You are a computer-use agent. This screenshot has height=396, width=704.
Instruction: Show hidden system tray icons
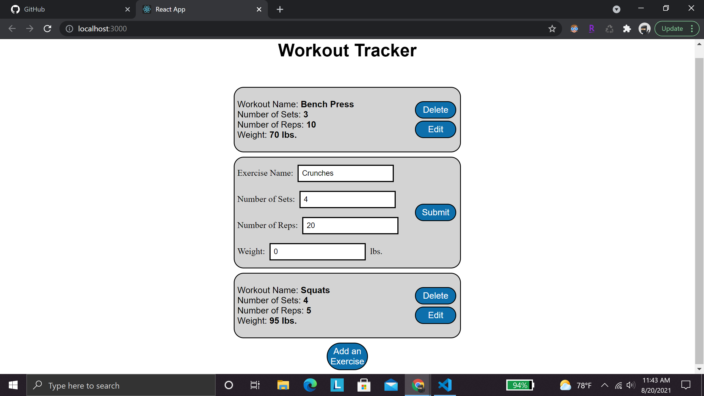[604, 385]
